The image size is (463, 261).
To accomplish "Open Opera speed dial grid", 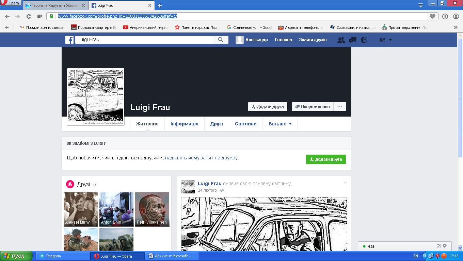I will 39,16.
